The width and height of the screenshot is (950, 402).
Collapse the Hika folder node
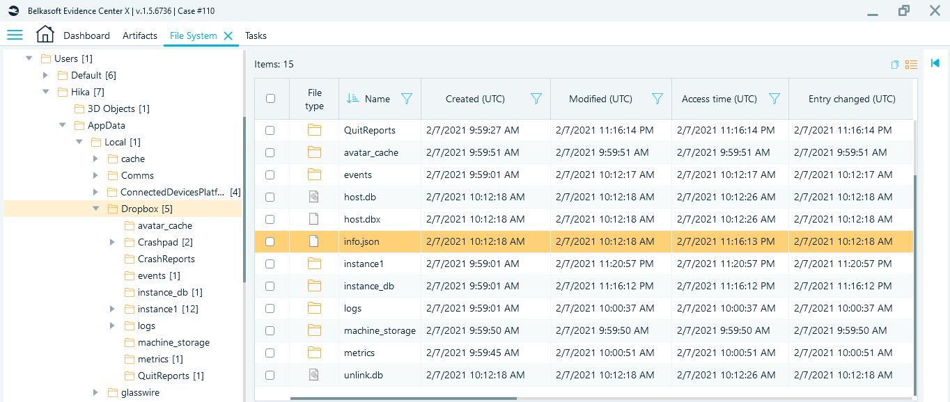click(x=45, y=92)
